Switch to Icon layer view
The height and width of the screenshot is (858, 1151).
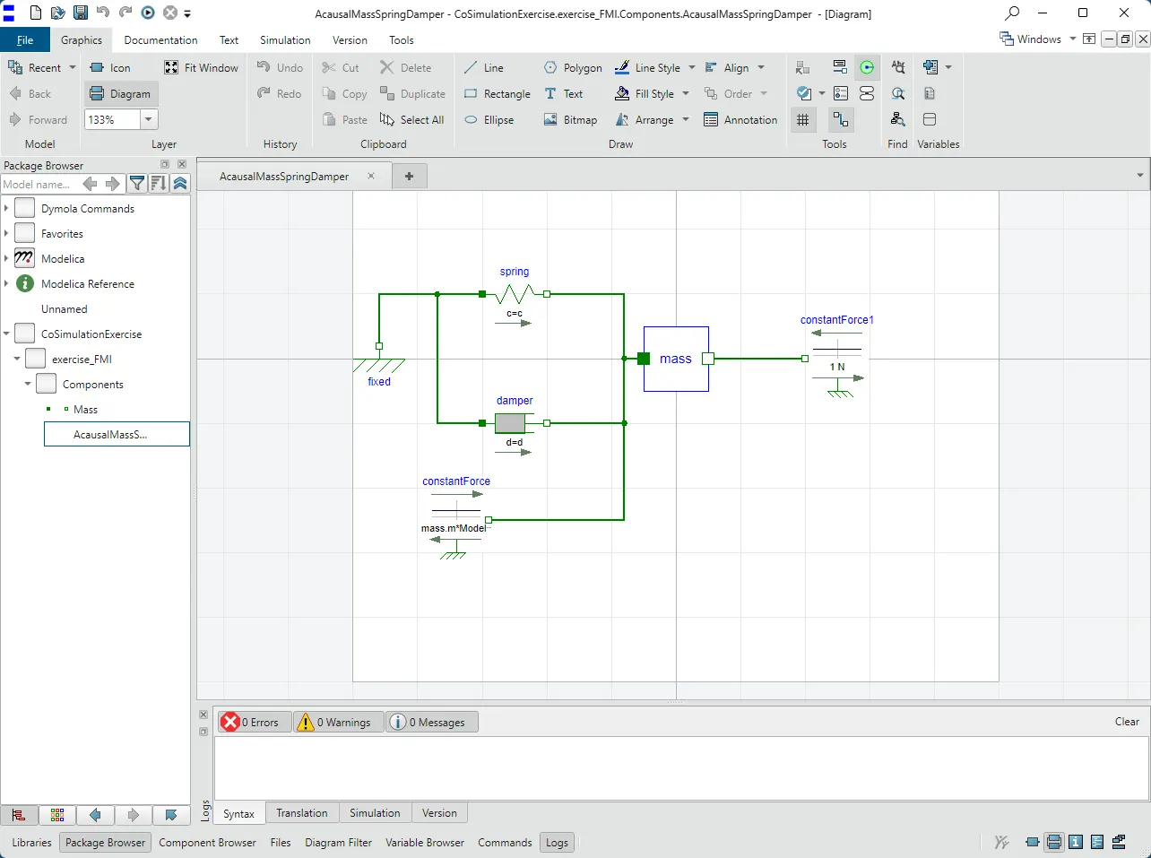tap(110, 67)
